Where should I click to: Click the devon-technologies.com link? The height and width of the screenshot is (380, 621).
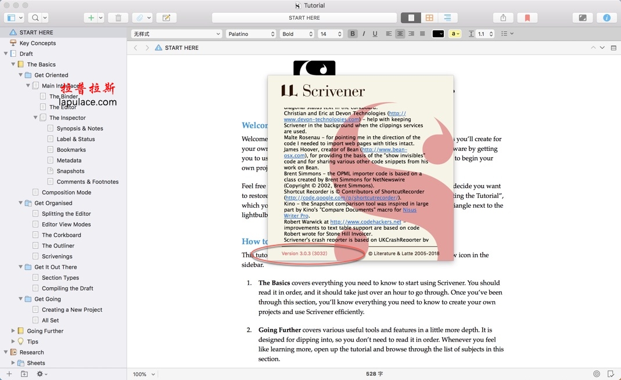click(x=321, y=120)
